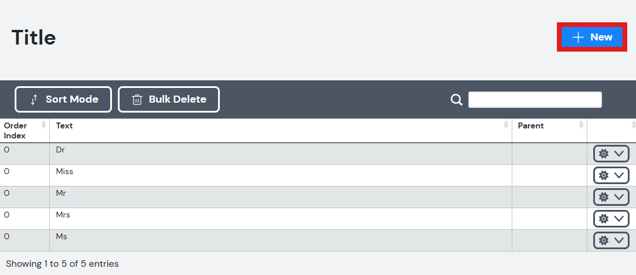Open the gear menu for Dr row
This screenshot has width=636, height=275.
coord(611,154)
